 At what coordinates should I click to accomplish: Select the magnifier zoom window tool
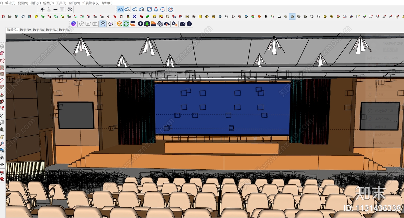coord(2,144)
